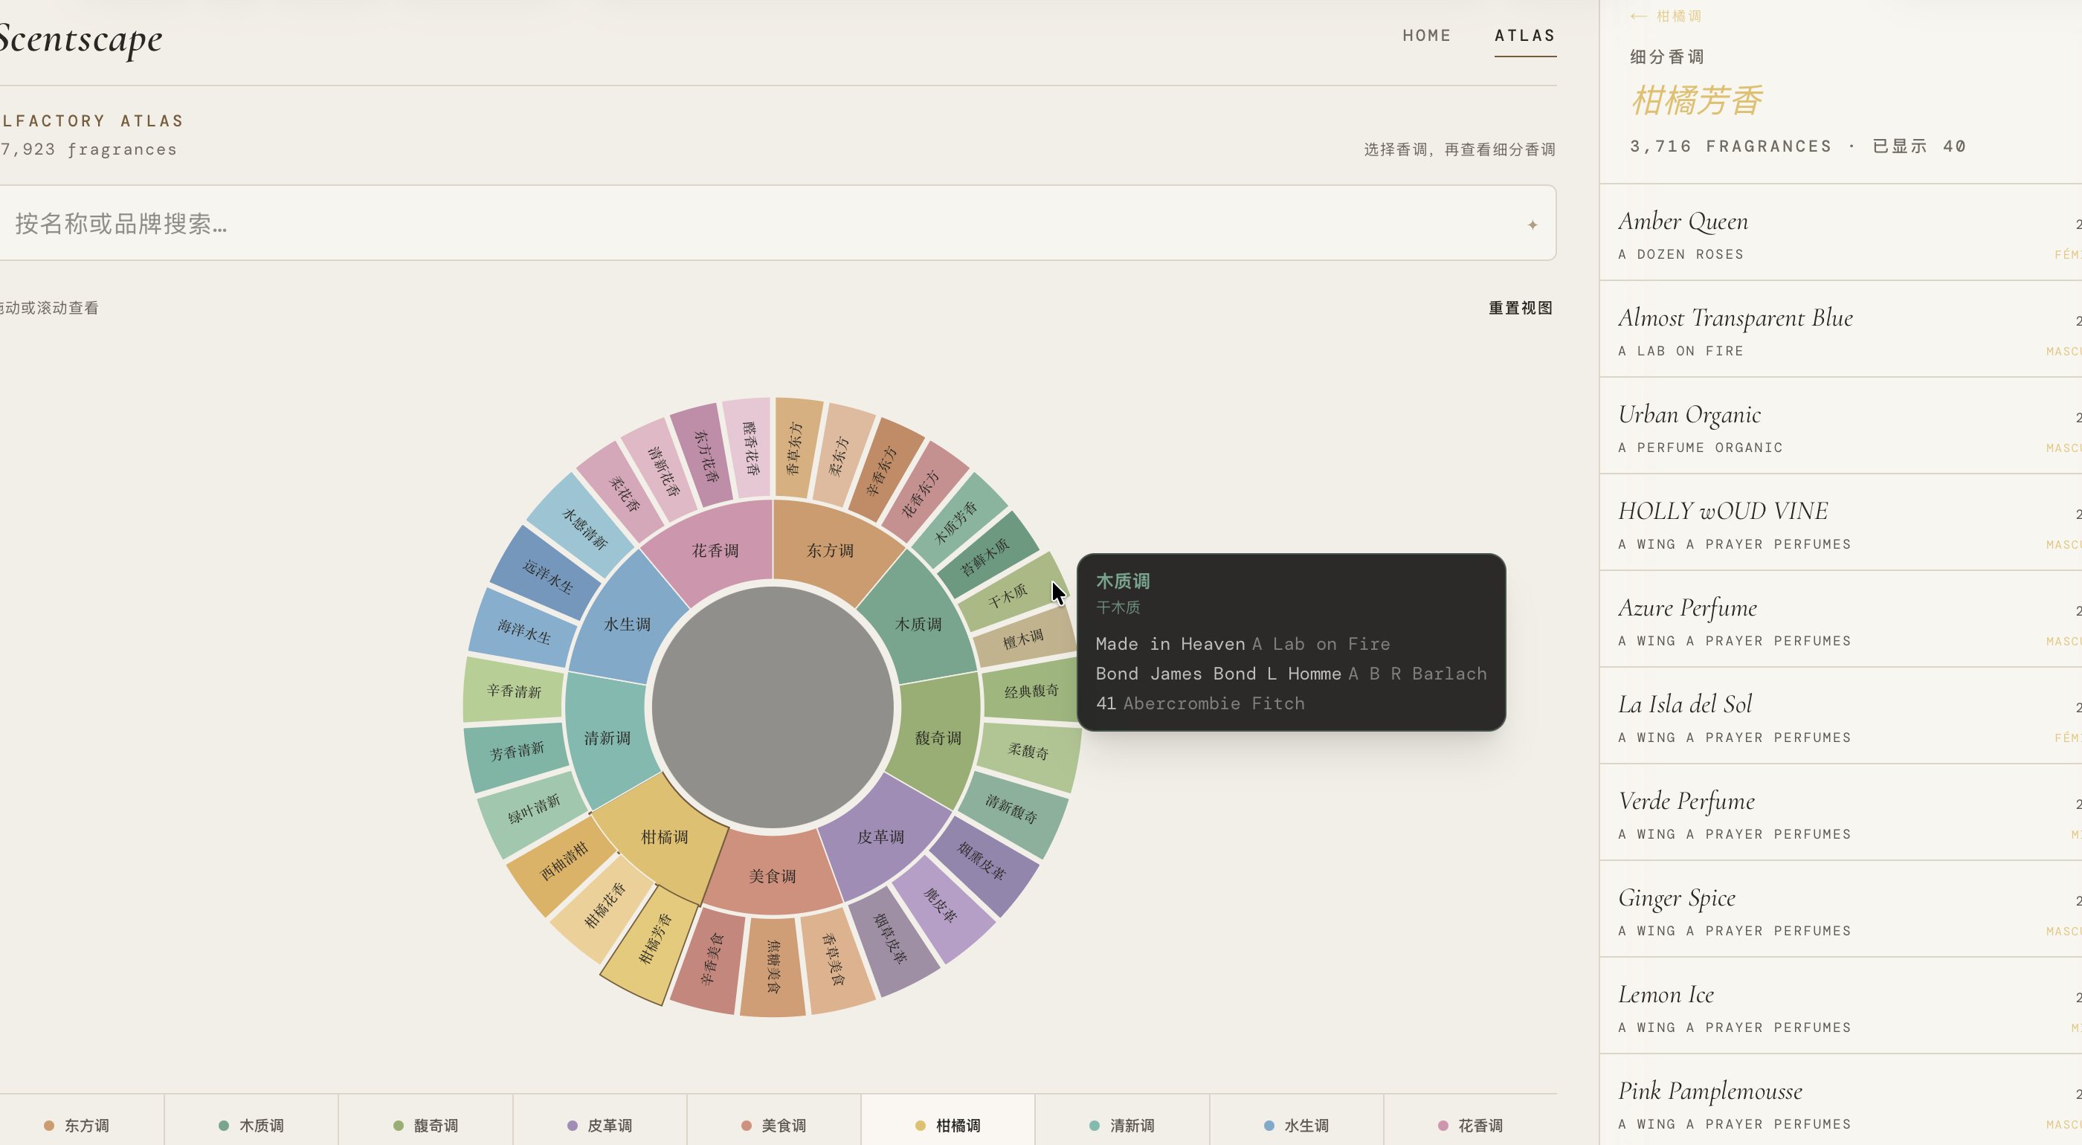Click the 木质调 inner wheel segment
This screenshot has width=2082, height=1145.
pos(918,624)
